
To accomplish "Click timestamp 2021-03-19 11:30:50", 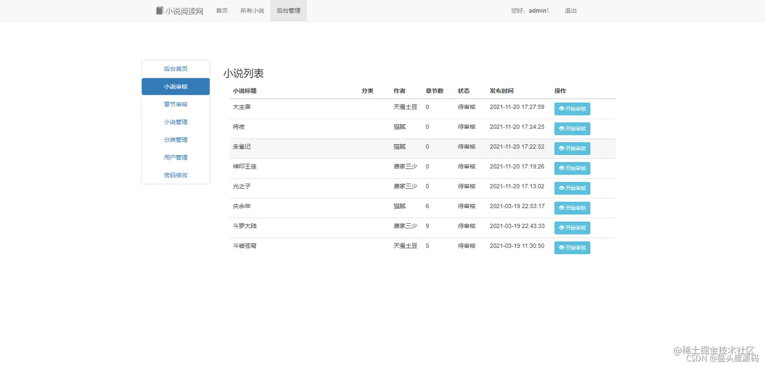I will pos(517,246).
